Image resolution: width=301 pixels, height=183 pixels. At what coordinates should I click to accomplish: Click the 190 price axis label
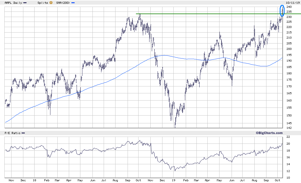click(289, 61)
